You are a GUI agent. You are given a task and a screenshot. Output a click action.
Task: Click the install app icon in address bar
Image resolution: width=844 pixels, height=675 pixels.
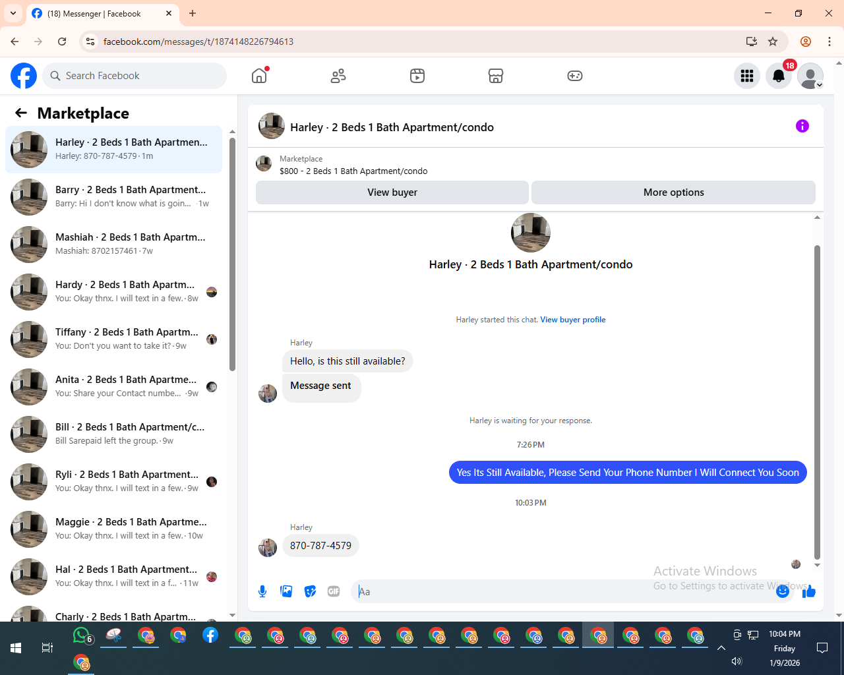click(751, 42)
